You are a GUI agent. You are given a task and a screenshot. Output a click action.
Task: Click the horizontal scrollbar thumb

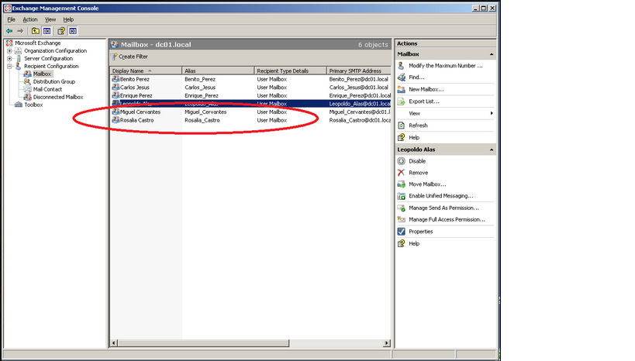coord(204,343)
